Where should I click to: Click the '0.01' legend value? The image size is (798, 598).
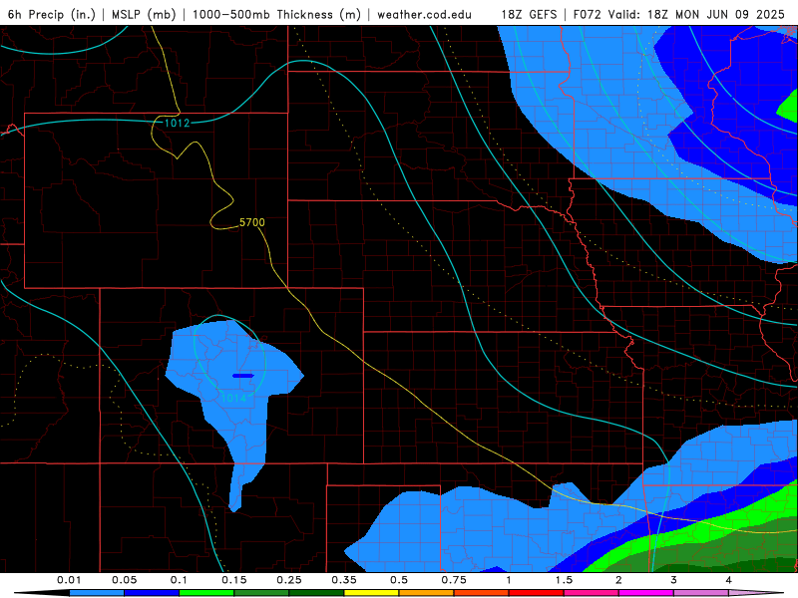[x=69, y=580]
